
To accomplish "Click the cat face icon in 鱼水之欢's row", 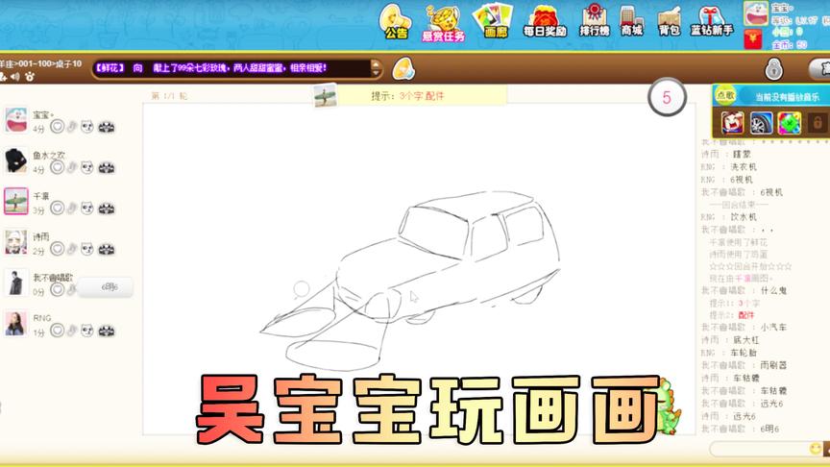I will pos(87,167).
